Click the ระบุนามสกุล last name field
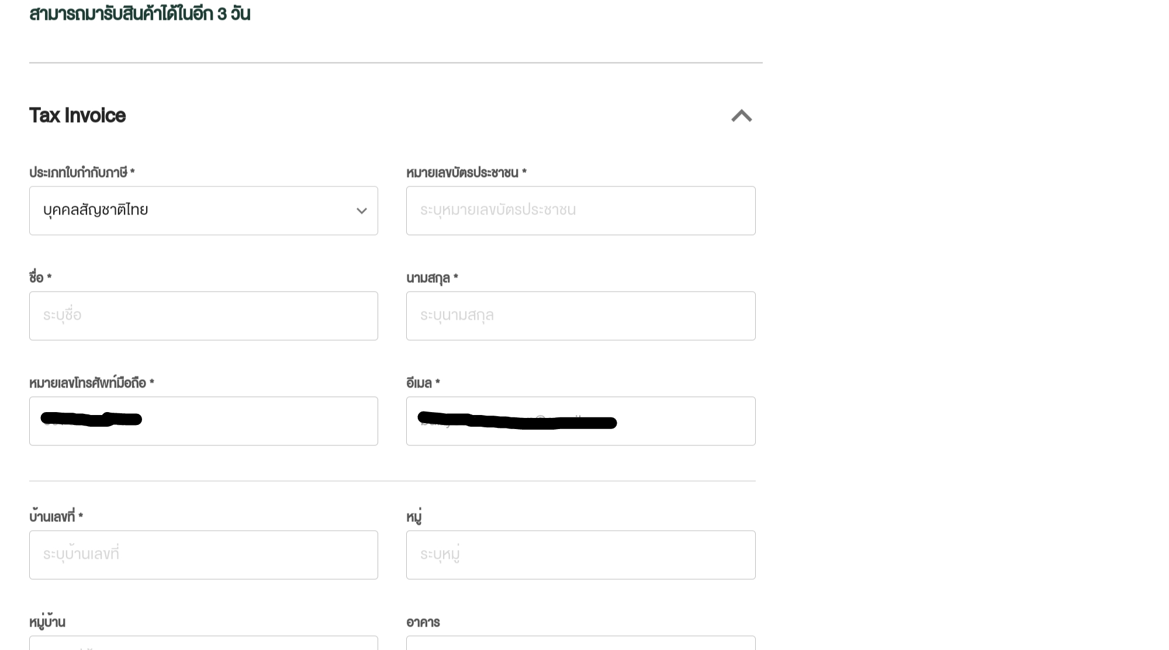The image size is (1169, 650). [x=580, y=316]
